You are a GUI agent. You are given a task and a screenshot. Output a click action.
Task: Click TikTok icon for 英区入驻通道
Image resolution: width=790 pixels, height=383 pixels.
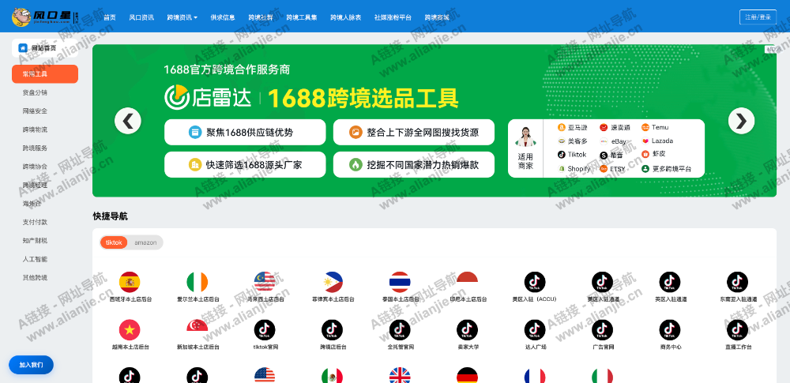[x=670, y=282]
